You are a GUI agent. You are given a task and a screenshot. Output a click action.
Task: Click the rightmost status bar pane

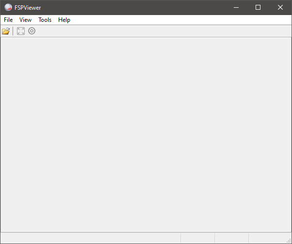click(x=266, y=238)
